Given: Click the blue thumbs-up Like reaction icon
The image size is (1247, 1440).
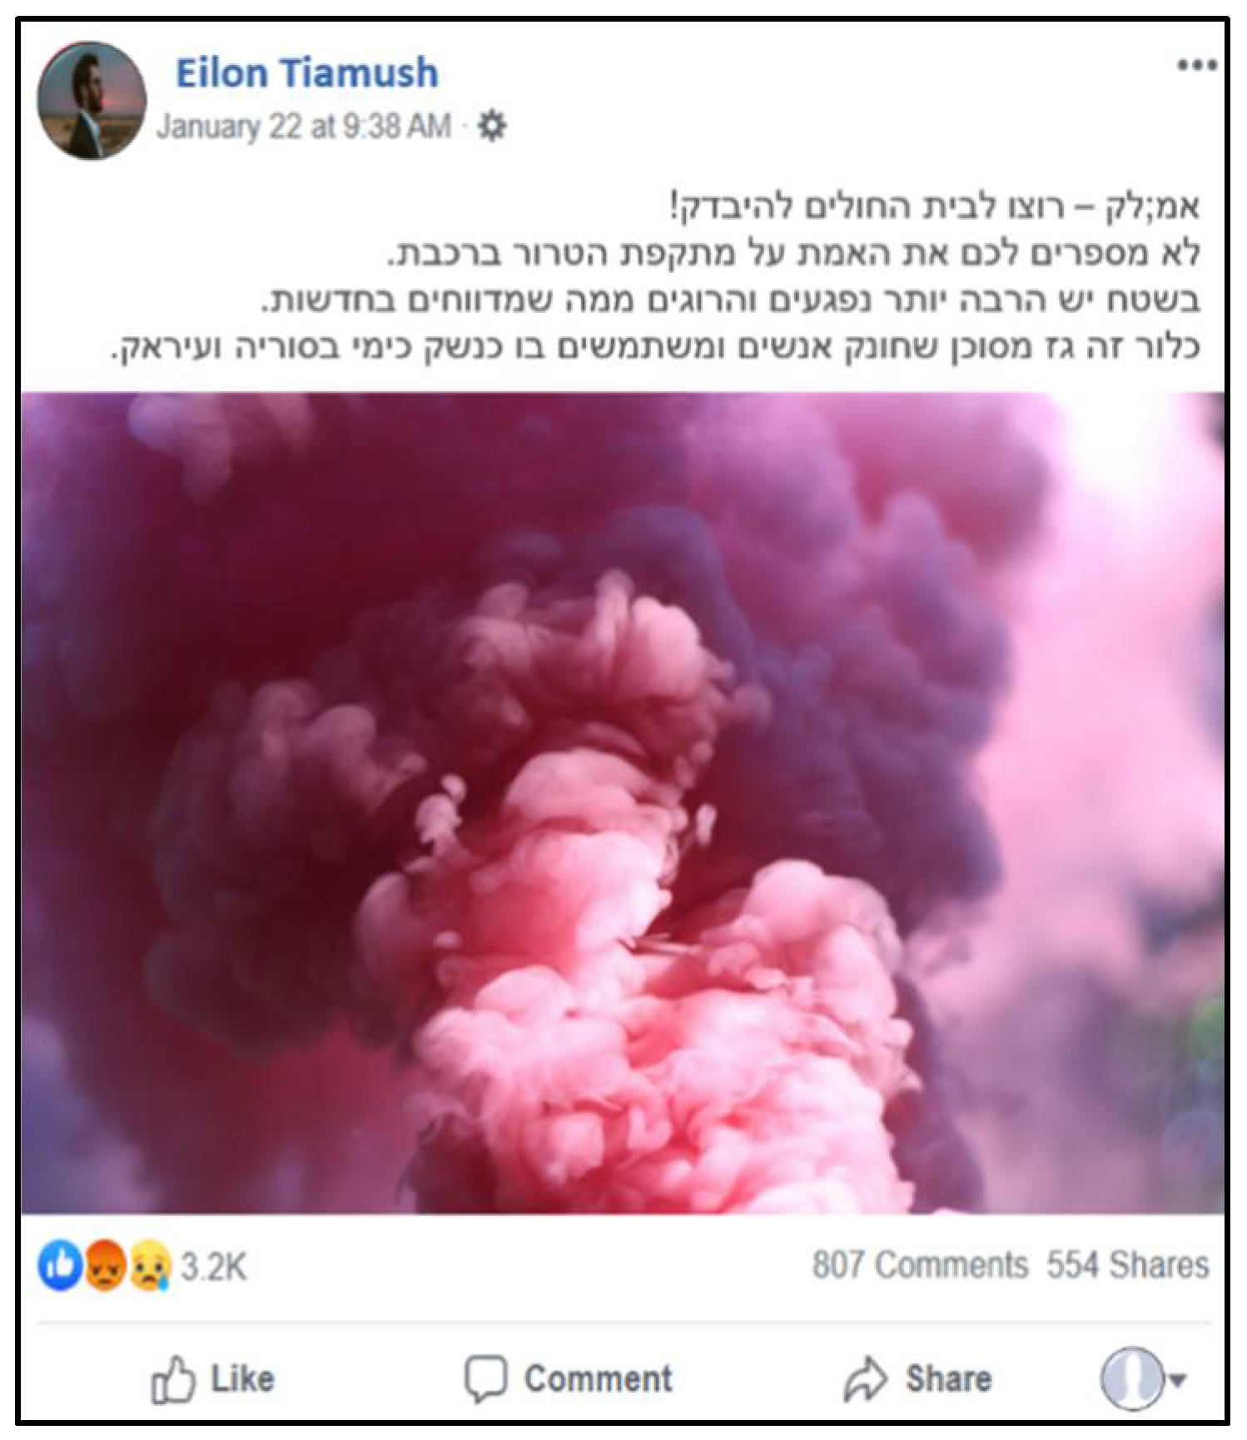Looking at the screenshot, I should tap(60, 1266).
